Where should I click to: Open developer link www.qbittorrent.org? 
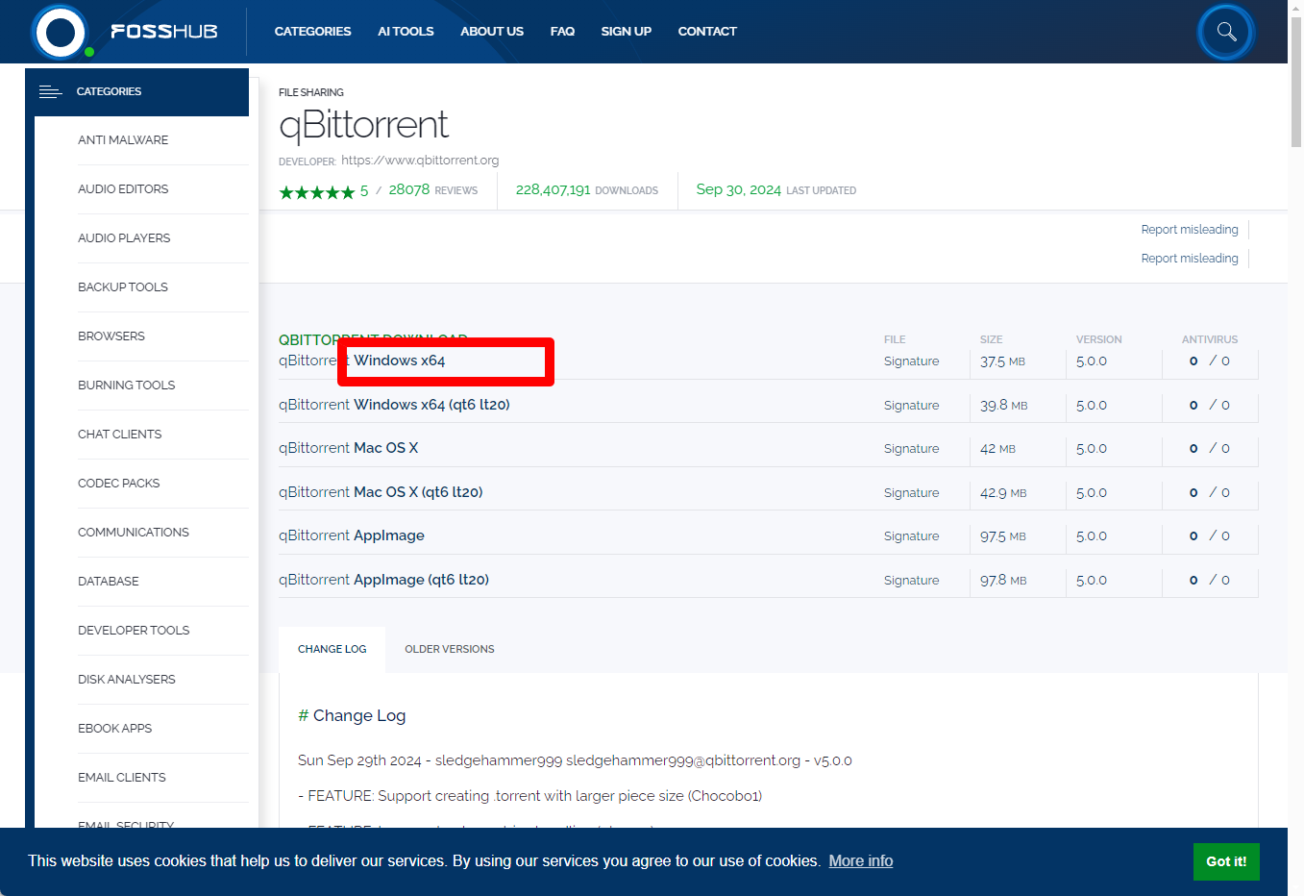(x=420, y=161)
